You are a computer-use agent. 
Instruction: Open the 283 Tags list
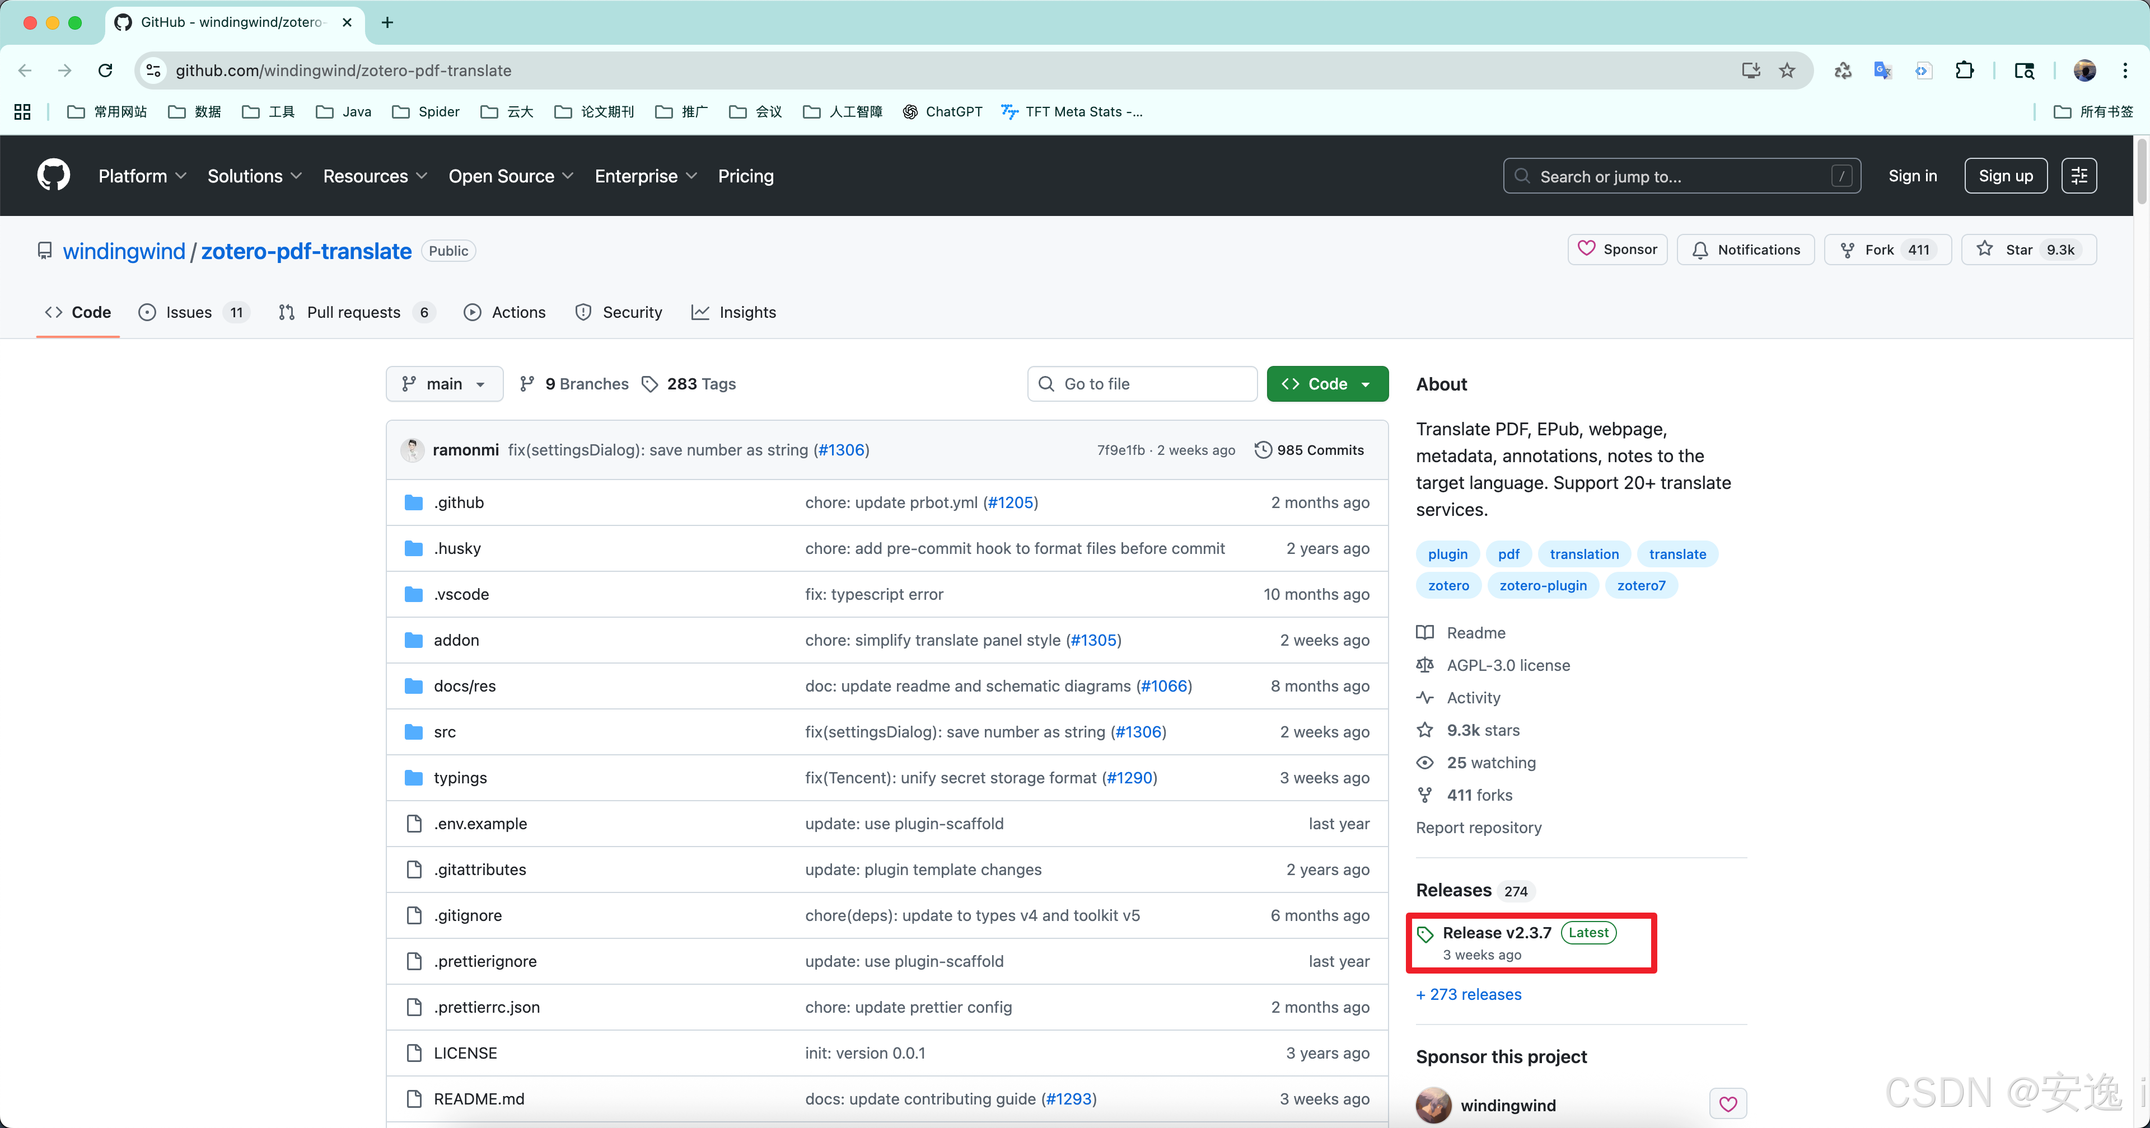point(689,384)
